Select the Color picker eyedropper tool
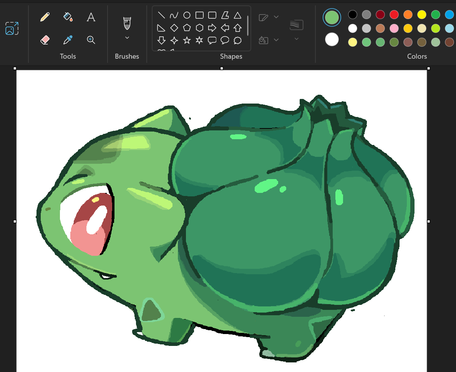 68,40
